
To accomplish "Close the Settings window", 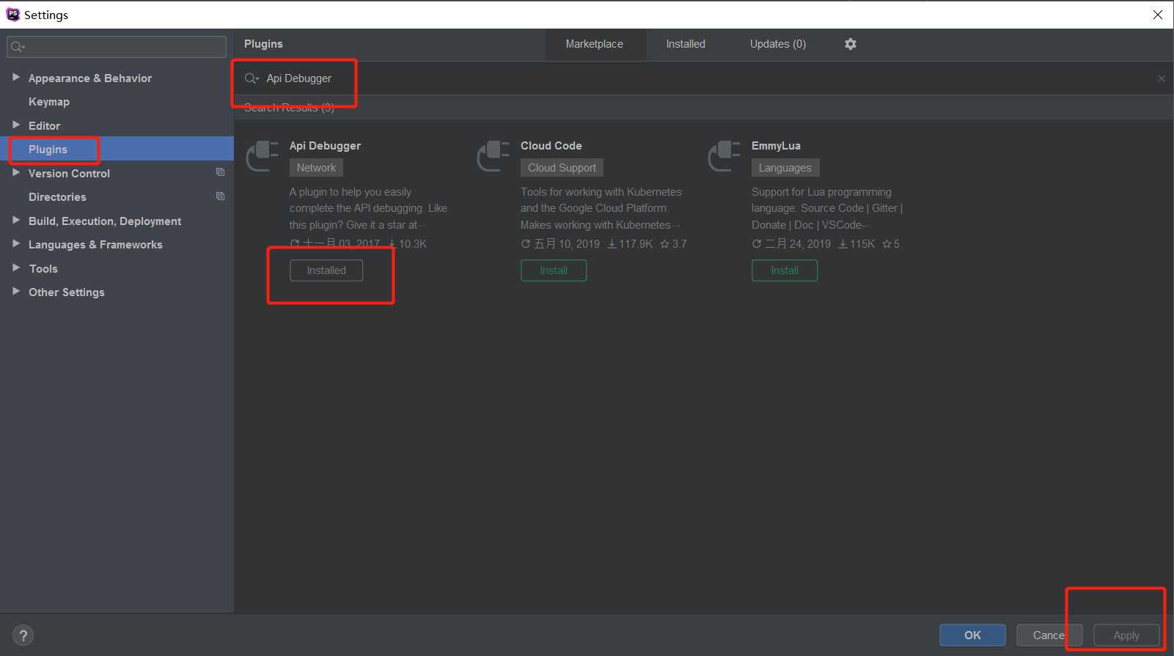I will pyautogui.click(x=1157, y=15).
